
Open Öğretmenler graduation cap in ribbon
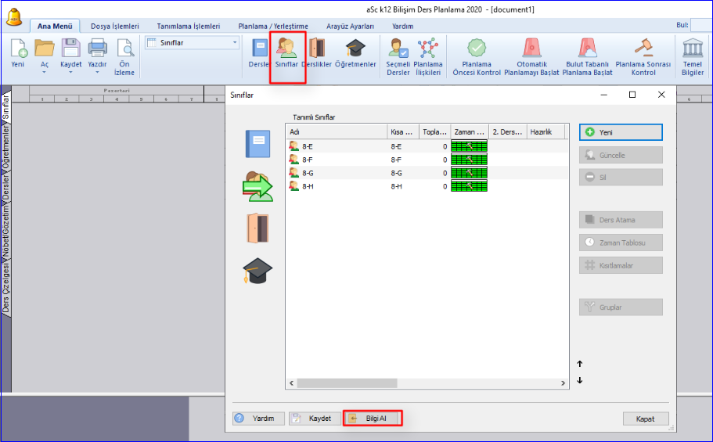355,49
